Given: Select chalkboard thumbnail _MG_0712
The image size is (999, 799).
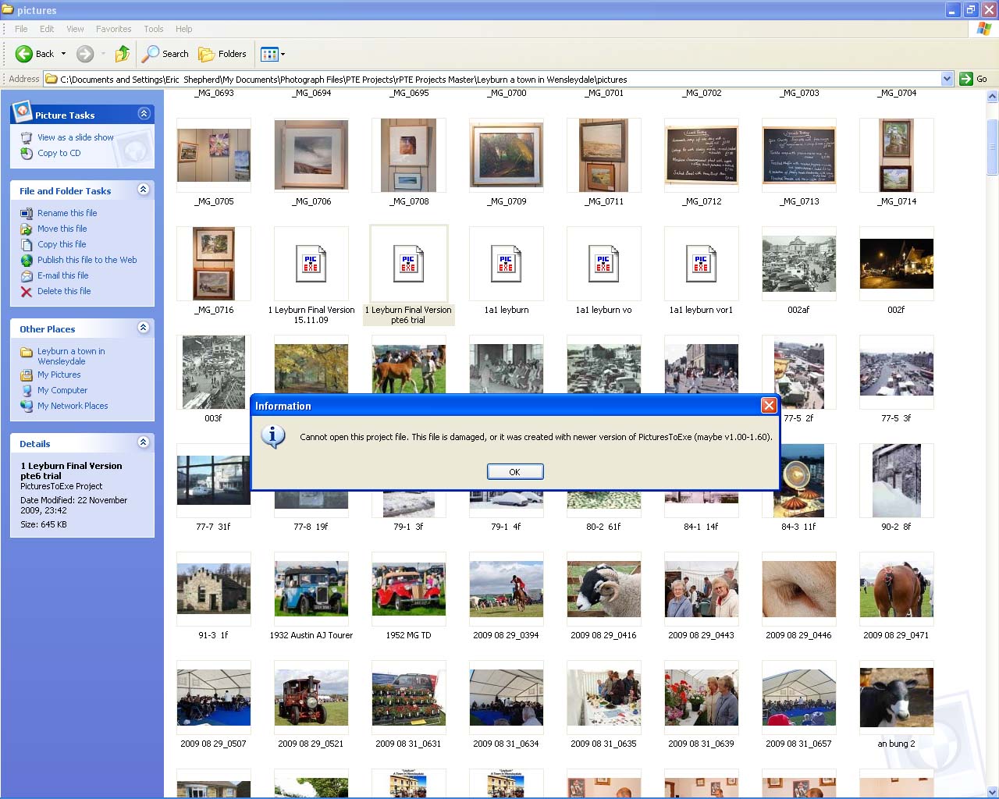Looking at the screenshot, I should [701, 155].
